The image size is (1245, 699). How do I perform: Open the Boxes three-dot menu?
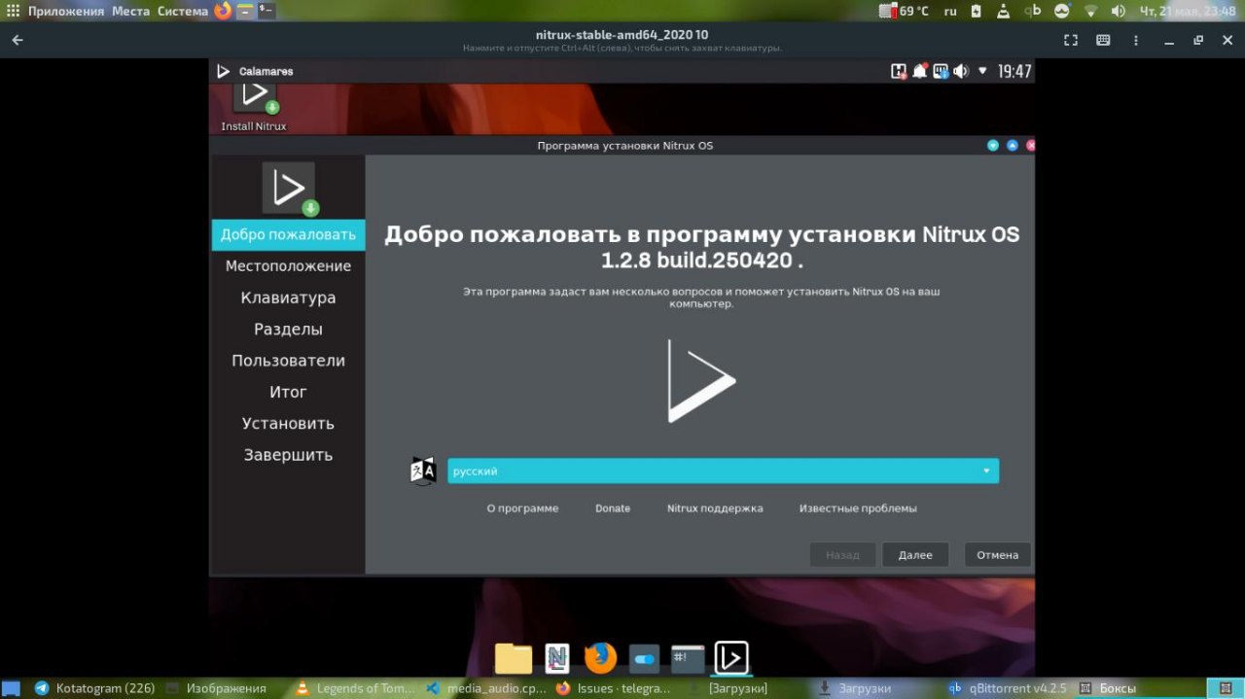tap(1135, 40)
